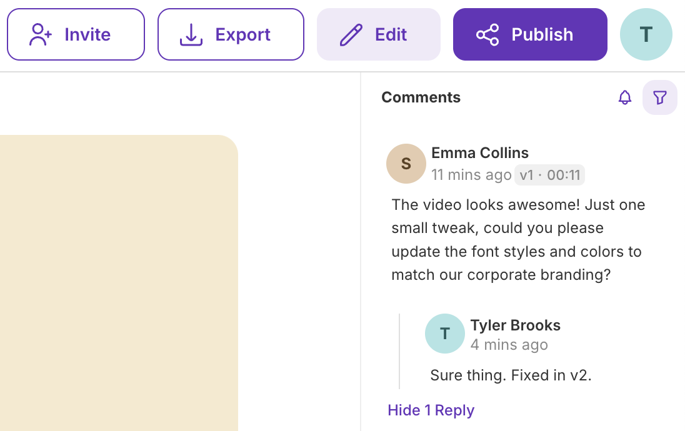Switch to Edit mode with the pencil button

click(378, 34)
